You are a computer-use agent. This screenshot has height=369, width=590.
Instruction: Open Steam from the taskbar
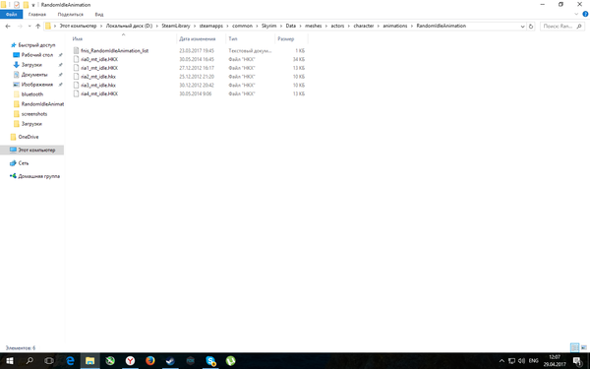[x=170, y=361]
